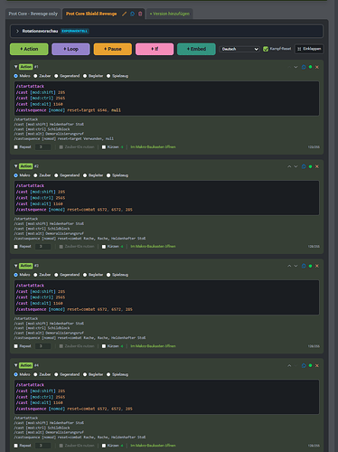Click the Experimentell badge beside Rotationsvorschau
The image size is (338, 452).
click(x=75, y=31)
